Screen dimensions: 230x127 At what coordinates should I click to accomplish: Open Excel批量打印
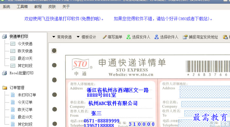pyautogui.click(x=21, y=73)
